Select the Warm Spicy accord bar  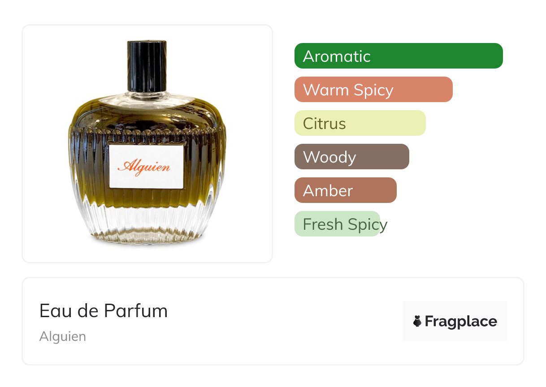coord(373,90)
